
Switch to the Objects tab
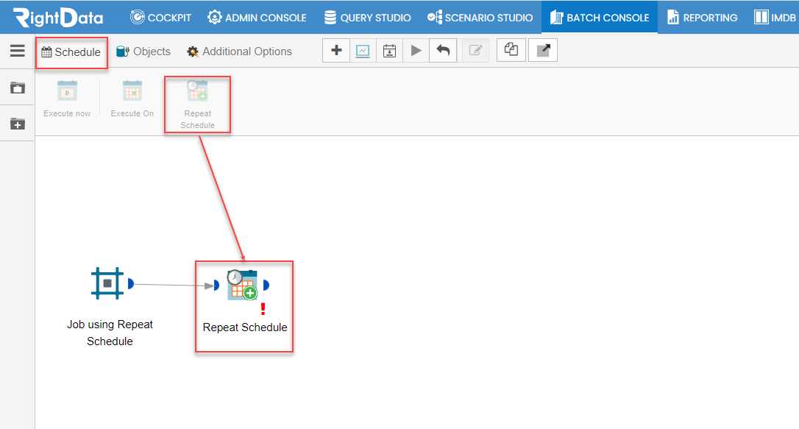coord(143,52)
